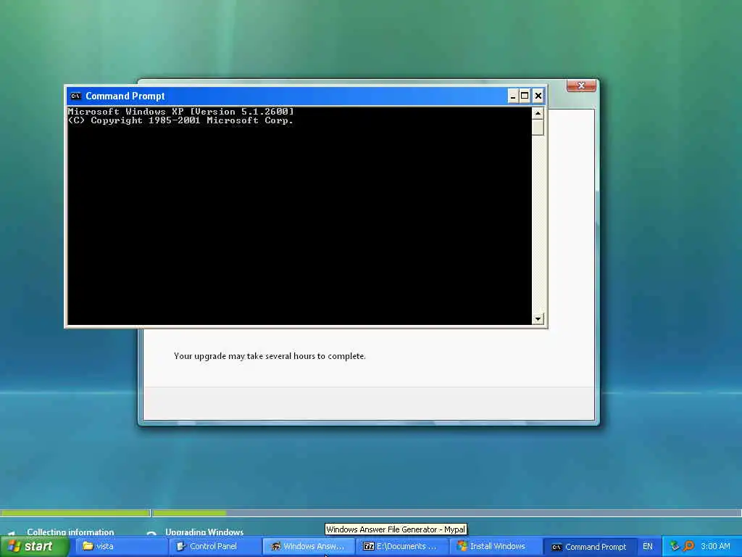Close the Command Prompt window

coord(538,96)
